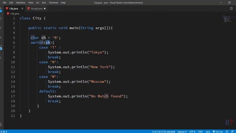This screenshot has height=133, width=236.
Task: Start the Go Live server
Action: 218,132
